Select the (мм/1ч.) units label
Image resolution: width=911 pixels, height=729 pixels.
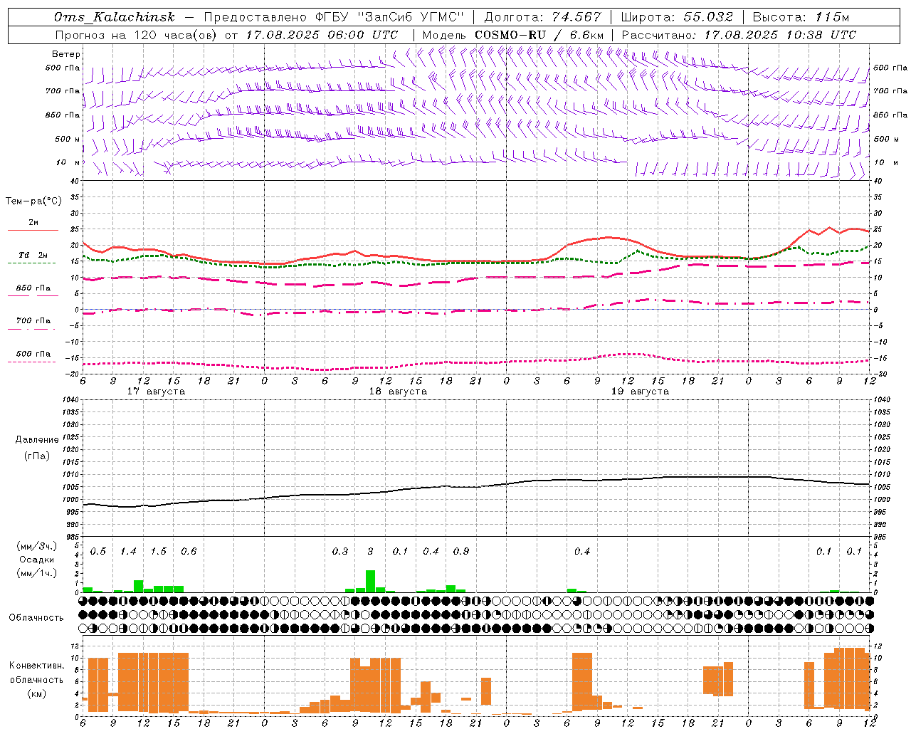pos(37,573)
